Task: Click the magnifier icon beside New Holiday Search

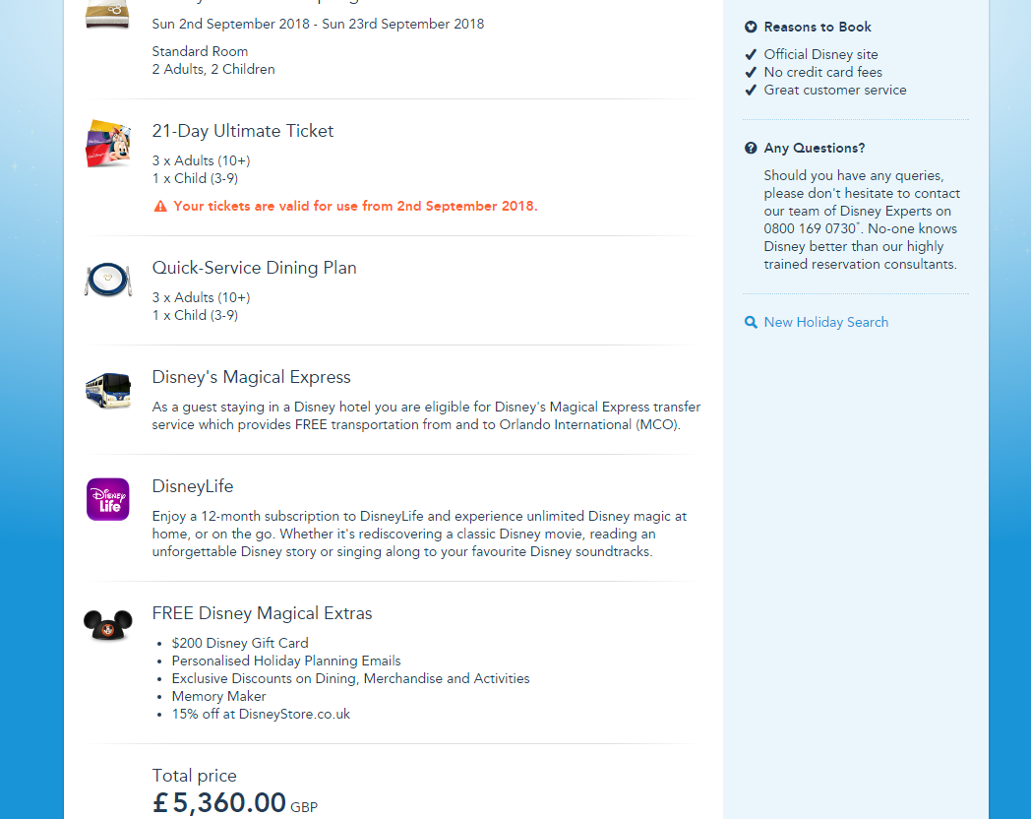Action: click(752, 322)
